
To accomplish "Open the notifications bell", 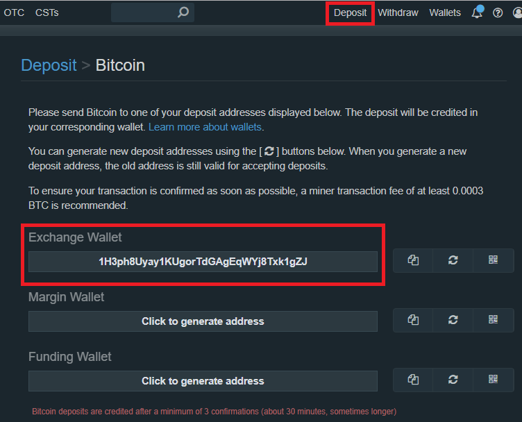I will pos(477,12).
